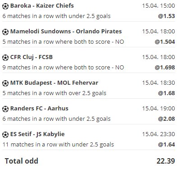Click the Total odd value 22.39

click(x=166, y=161)
